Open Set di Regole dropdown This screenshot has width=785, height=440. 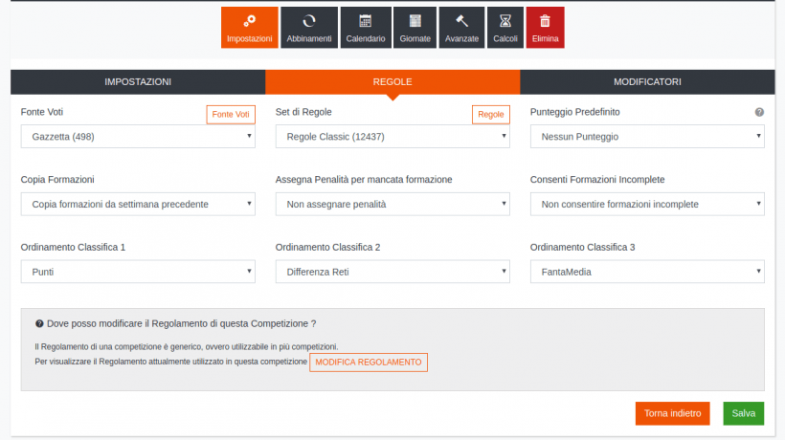tap(392, 137)
